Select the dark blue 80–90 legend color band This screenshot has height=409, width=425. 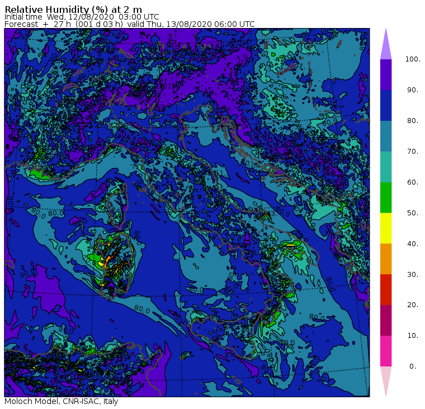[386, 106]
